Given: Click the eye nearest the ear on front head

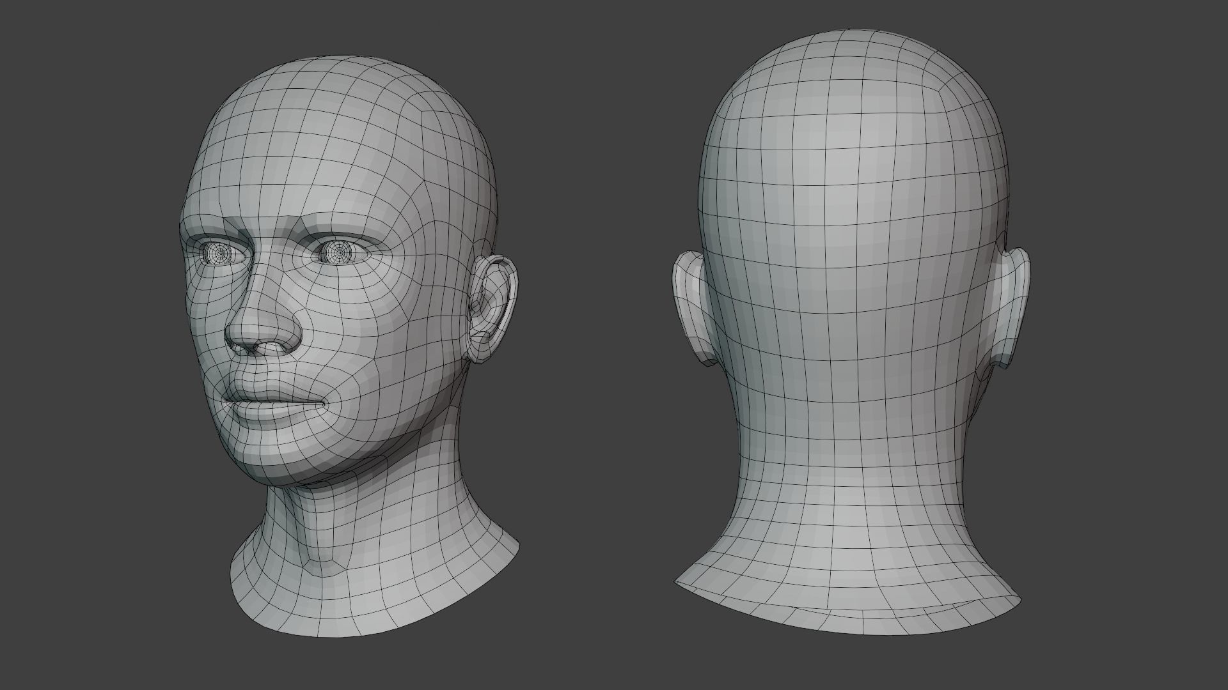Looking at the screenshot, I should (x=340, y=253).
